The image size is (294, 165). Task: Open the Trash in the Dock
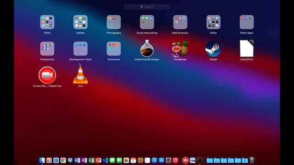click(252, 160)
